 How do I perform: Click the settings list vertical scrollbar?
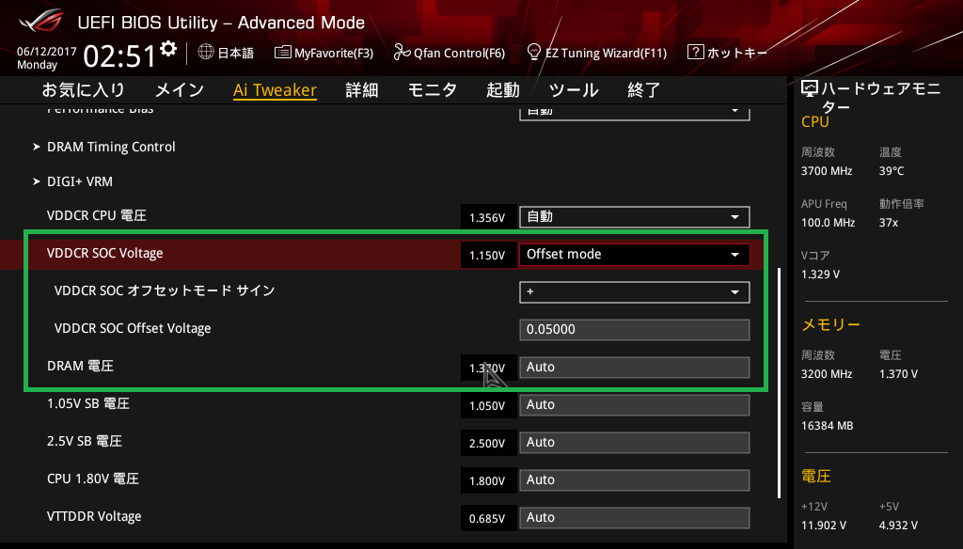pyautogui.click(x=780, y=383)
